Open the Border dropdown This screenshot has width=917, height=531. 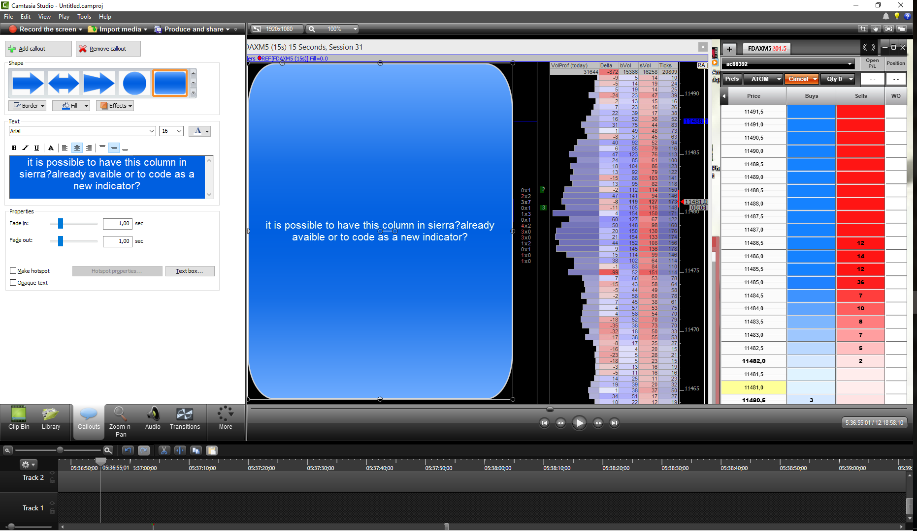click(28, 106)
